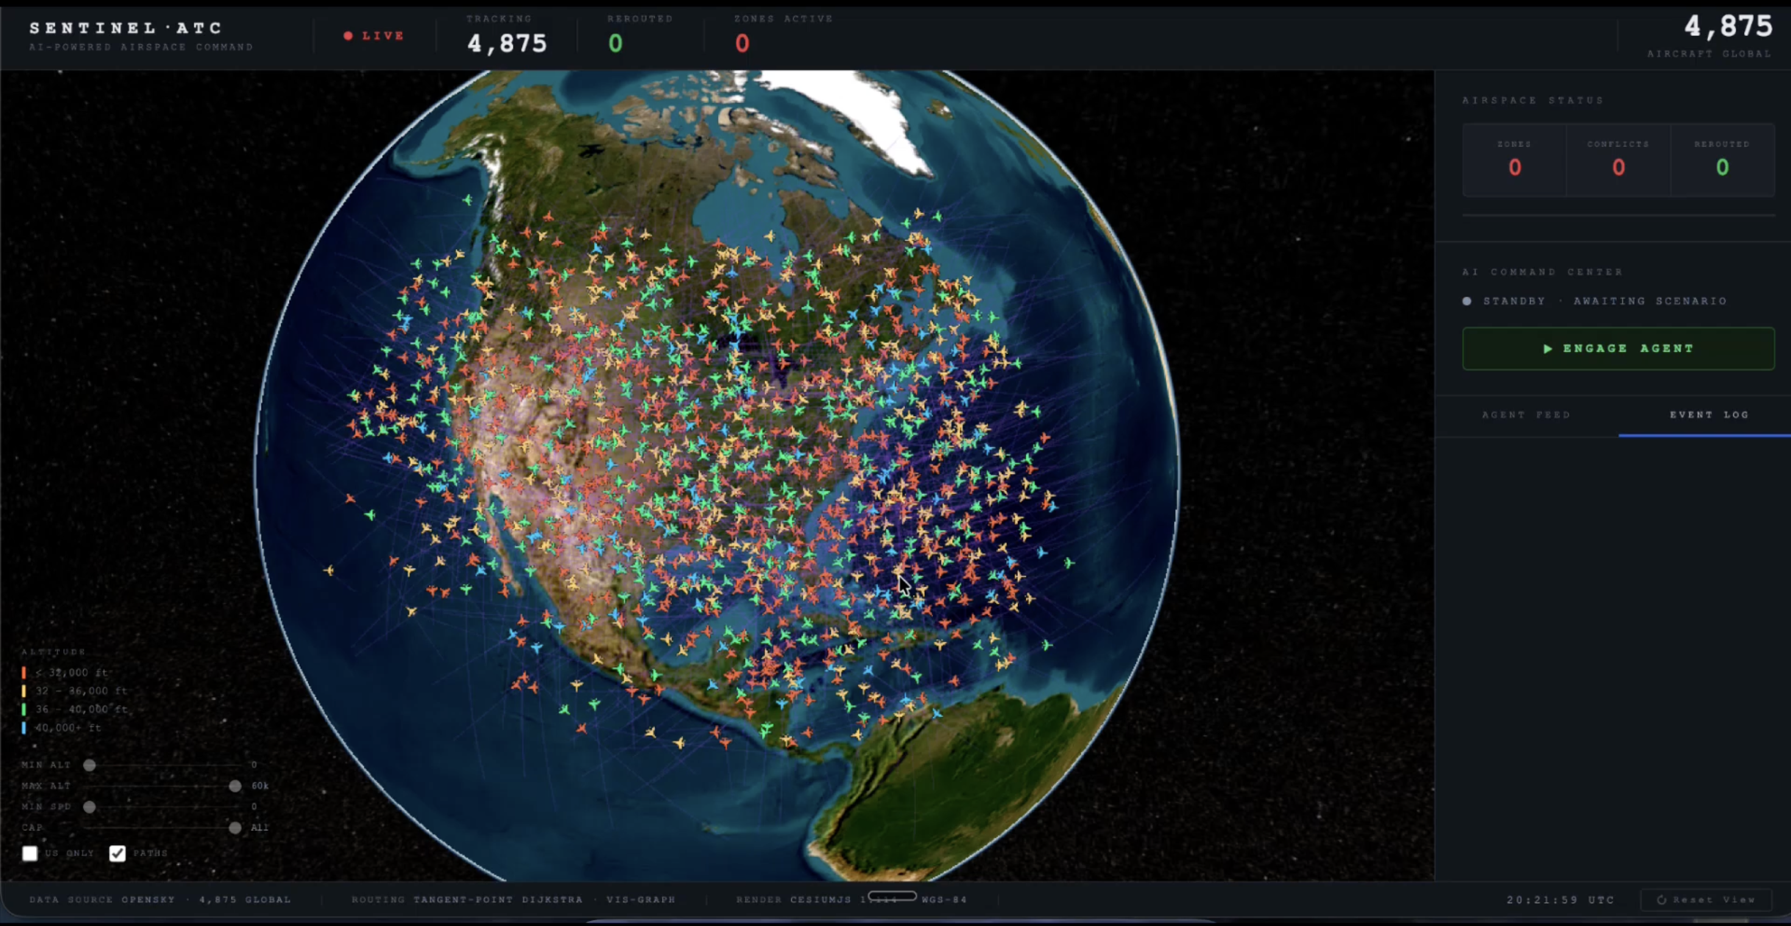Select the isolated yellow aircraft far west in Pacific

329,570
